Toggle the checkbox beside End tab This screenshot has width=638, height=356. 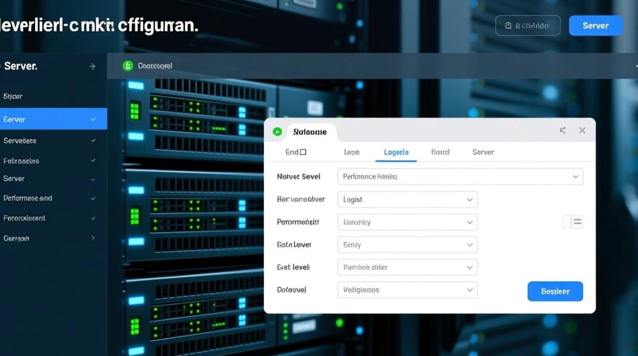click(x=303, y=152)
